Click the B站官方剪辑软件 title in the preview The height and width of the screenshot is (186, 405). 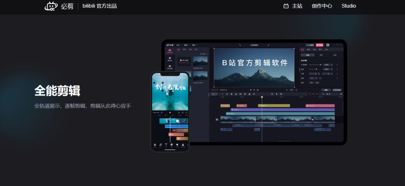255,63
